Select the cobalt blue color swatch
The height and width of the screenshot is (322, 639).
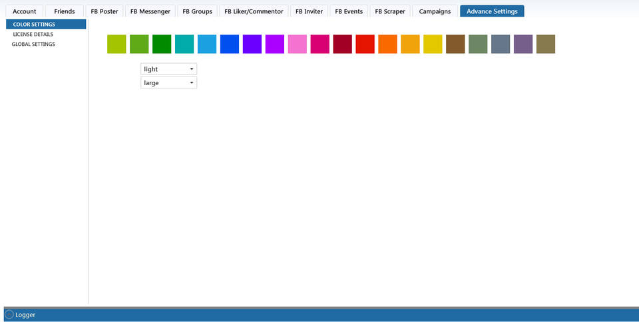tap(230, 45)
